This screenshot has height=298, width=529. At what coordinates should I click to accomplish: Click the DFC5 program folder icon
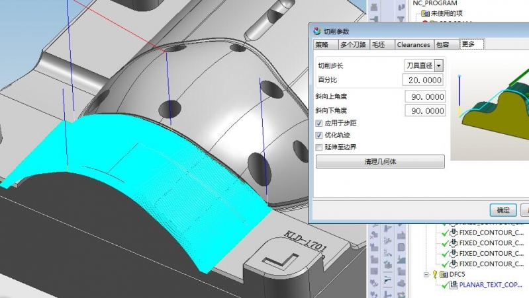coord(444,274)
